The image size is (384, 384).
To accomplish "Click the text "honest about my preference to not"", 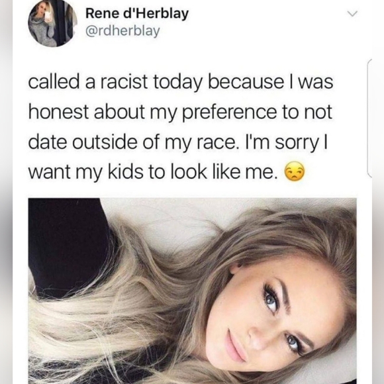I will 180,113.
